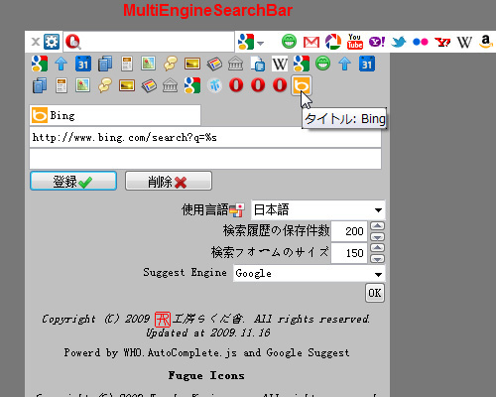This screenshot has height=397, width=496.
Task: Click the Amazon icon in toolbar
Action: point(486,42)
